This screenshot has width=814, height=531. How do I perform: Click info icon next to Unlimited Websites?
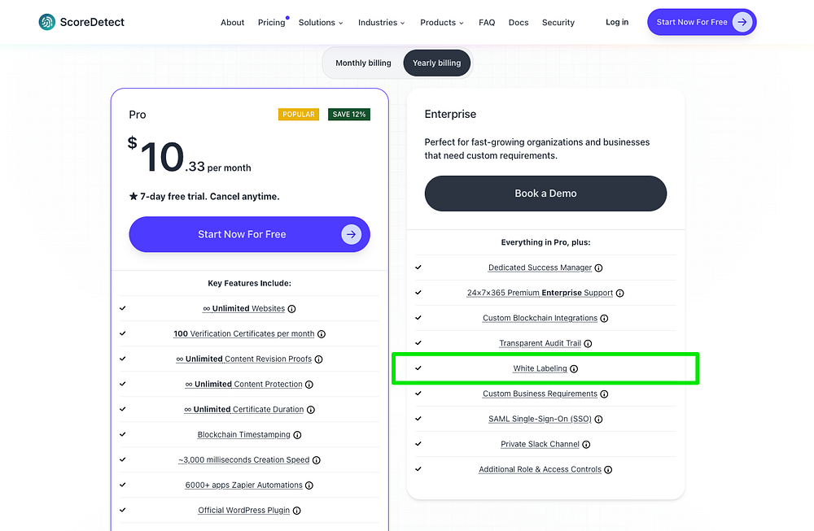(291, 309)
